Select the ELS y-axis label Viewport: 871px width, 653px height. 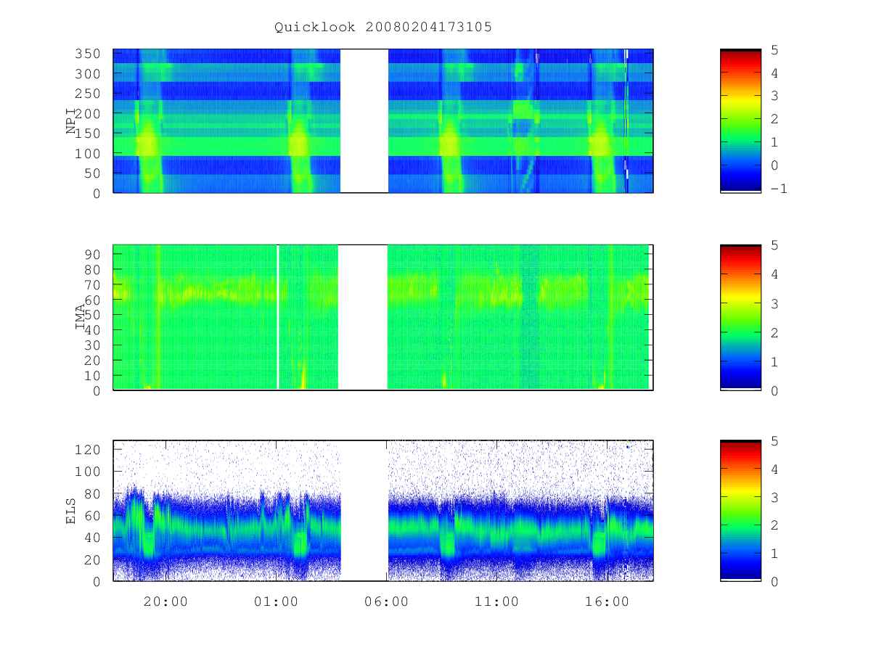coord(71,511)
